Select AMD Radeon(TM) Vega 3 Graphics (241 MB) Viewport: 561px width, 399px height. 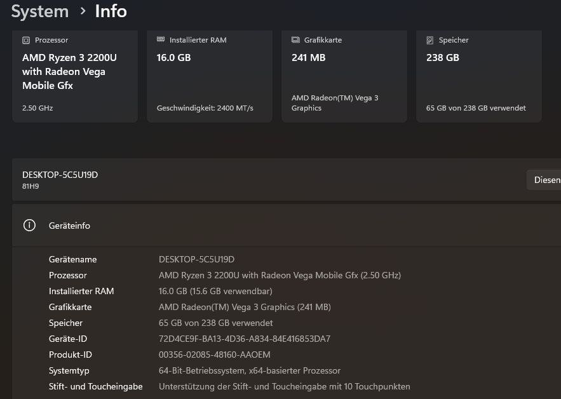pos(245,307)
